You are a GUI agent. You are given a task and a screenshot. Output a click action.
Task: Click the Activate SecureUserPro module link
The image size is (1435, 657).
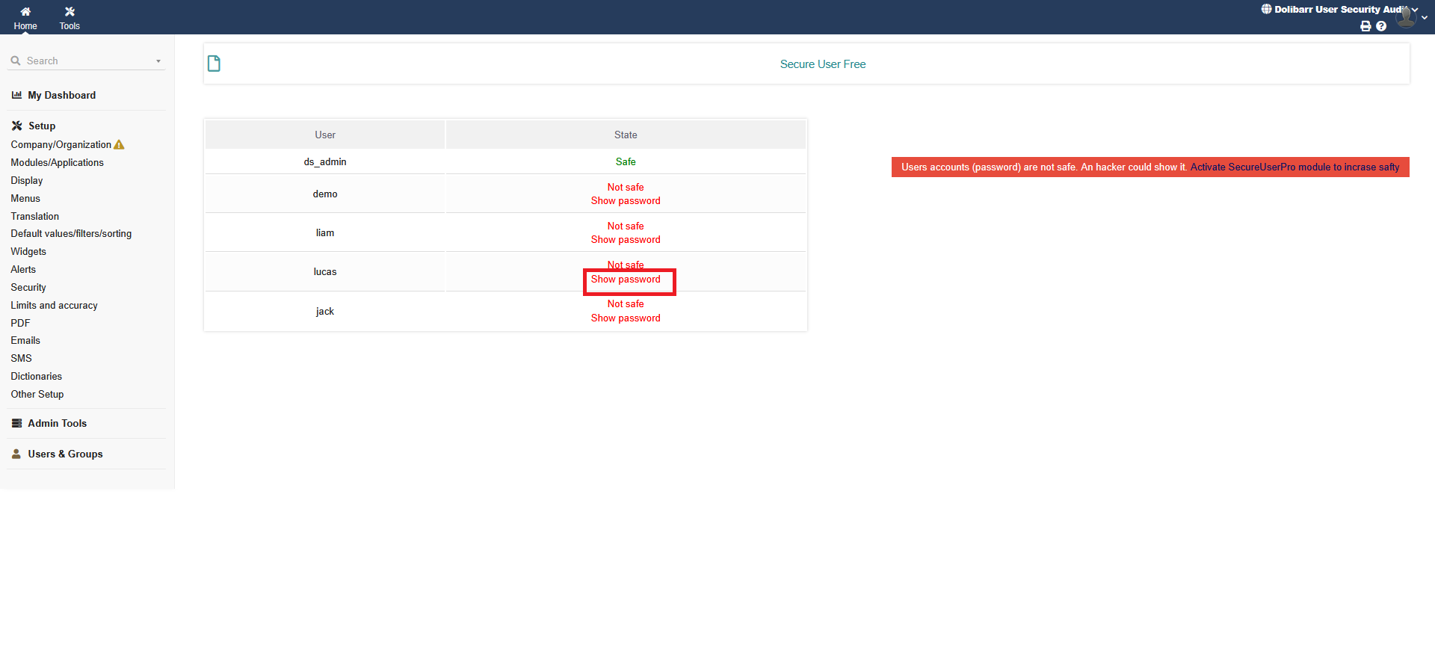click(1294, 167)
